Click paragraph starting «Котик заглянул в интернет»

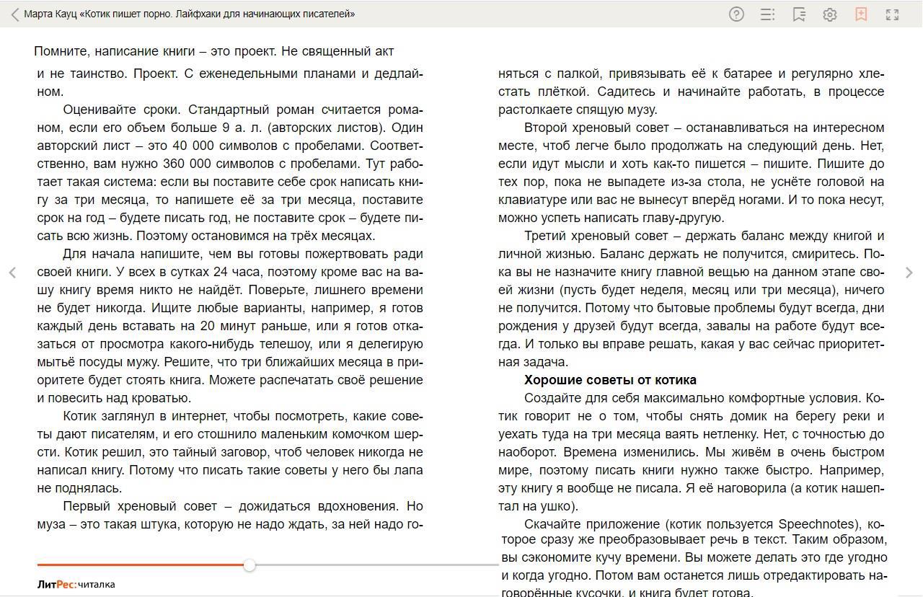tap(230, 452)
